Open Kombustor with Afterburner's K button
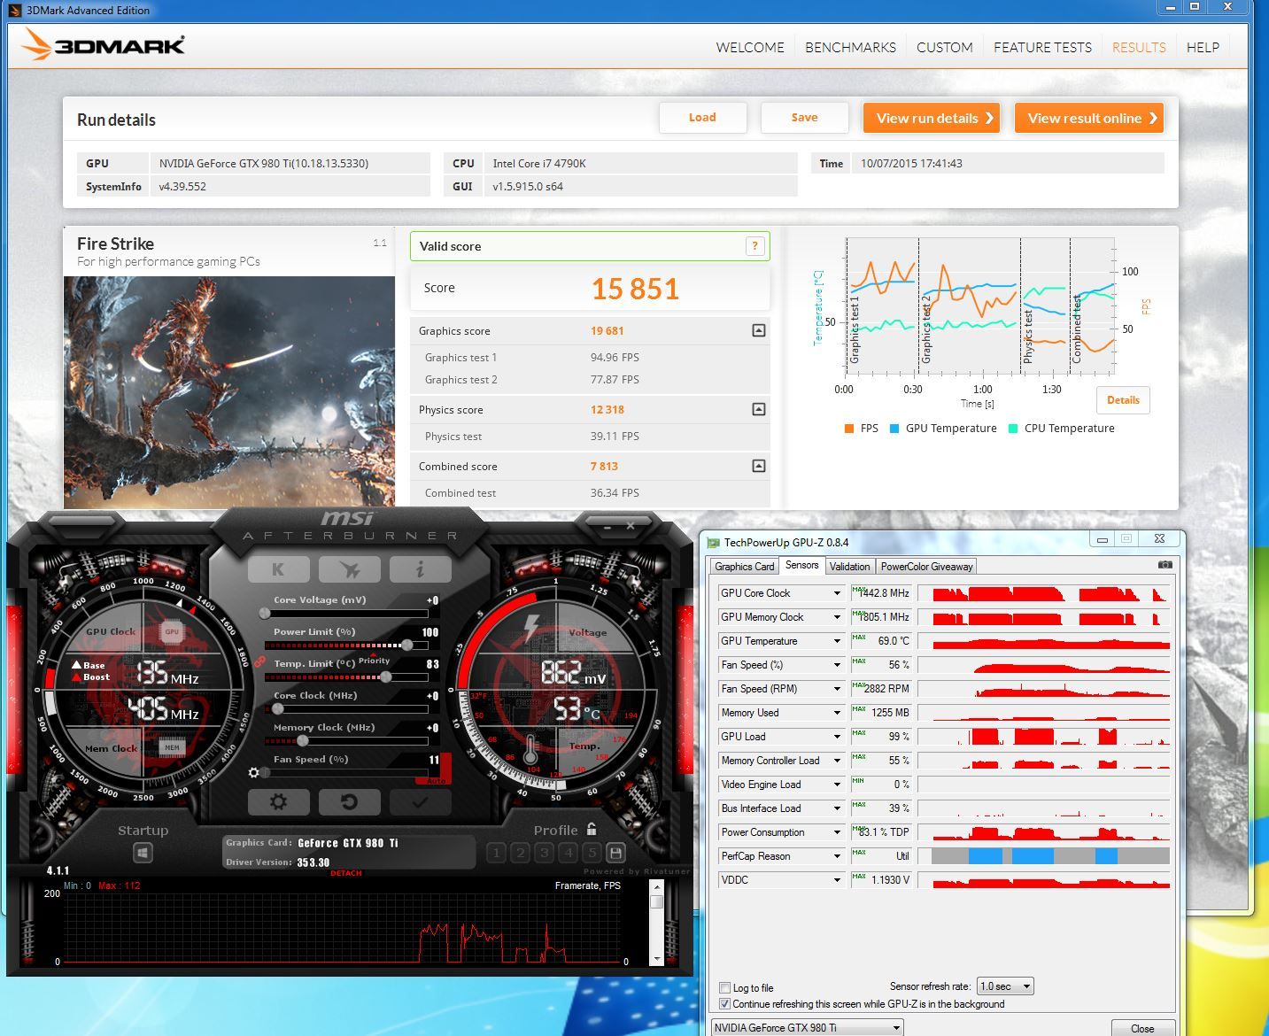The image size is (1269, 1036). point(279,569)
